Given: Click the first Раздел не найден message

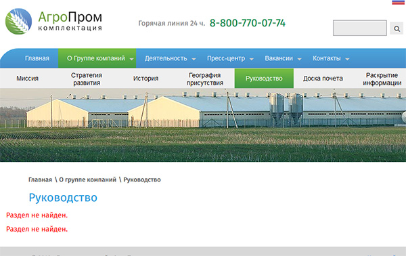Looking at the screenshot, I should tap(37, 215).
